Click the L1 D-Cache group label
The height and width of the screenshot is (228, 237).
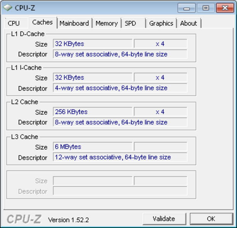pyautogui.click(x=28, y=34)
